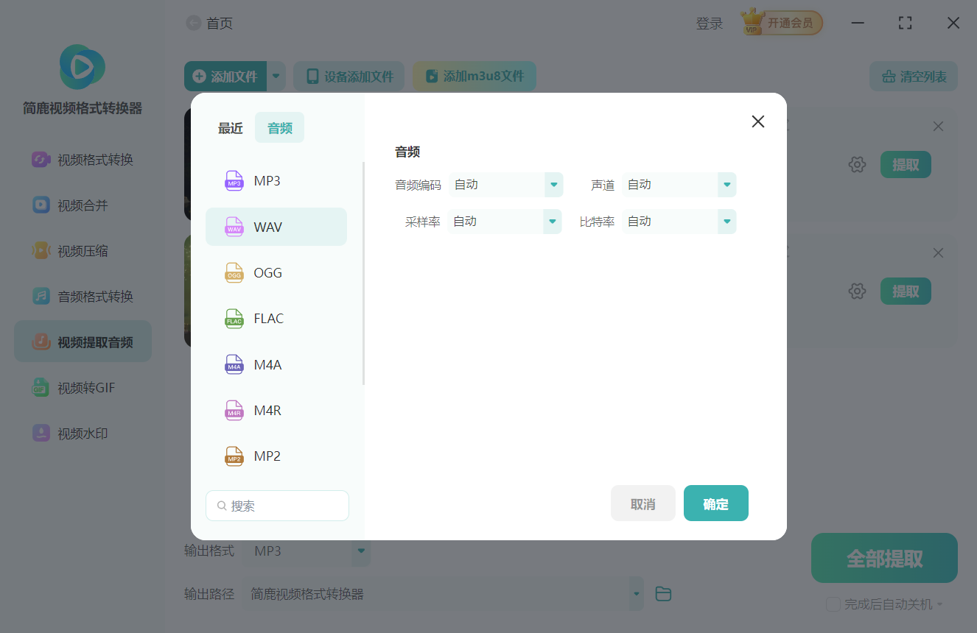Click the 取消 button

(x=643, y=503)
